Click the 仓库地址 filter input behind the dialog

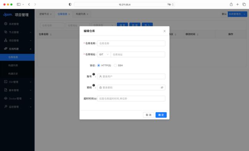(77, 25)
